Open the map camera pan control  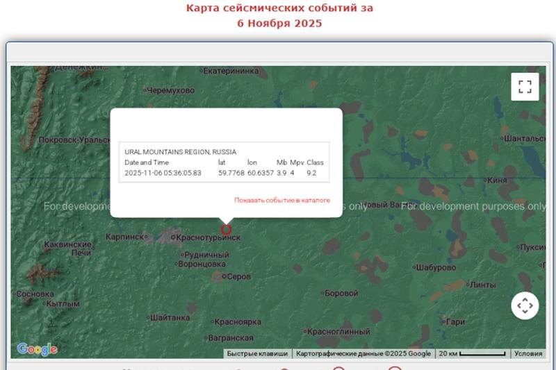click(525, 305)
